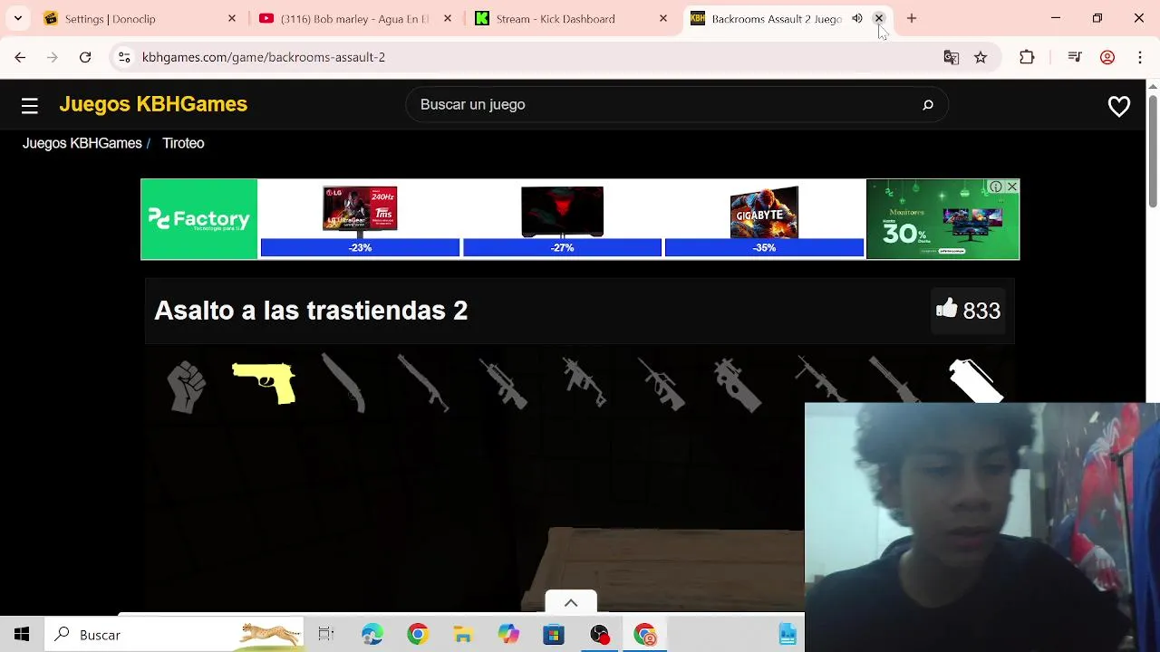
Task: Open the Tiroteo category breadcrumb
Action: pos(183,143)
